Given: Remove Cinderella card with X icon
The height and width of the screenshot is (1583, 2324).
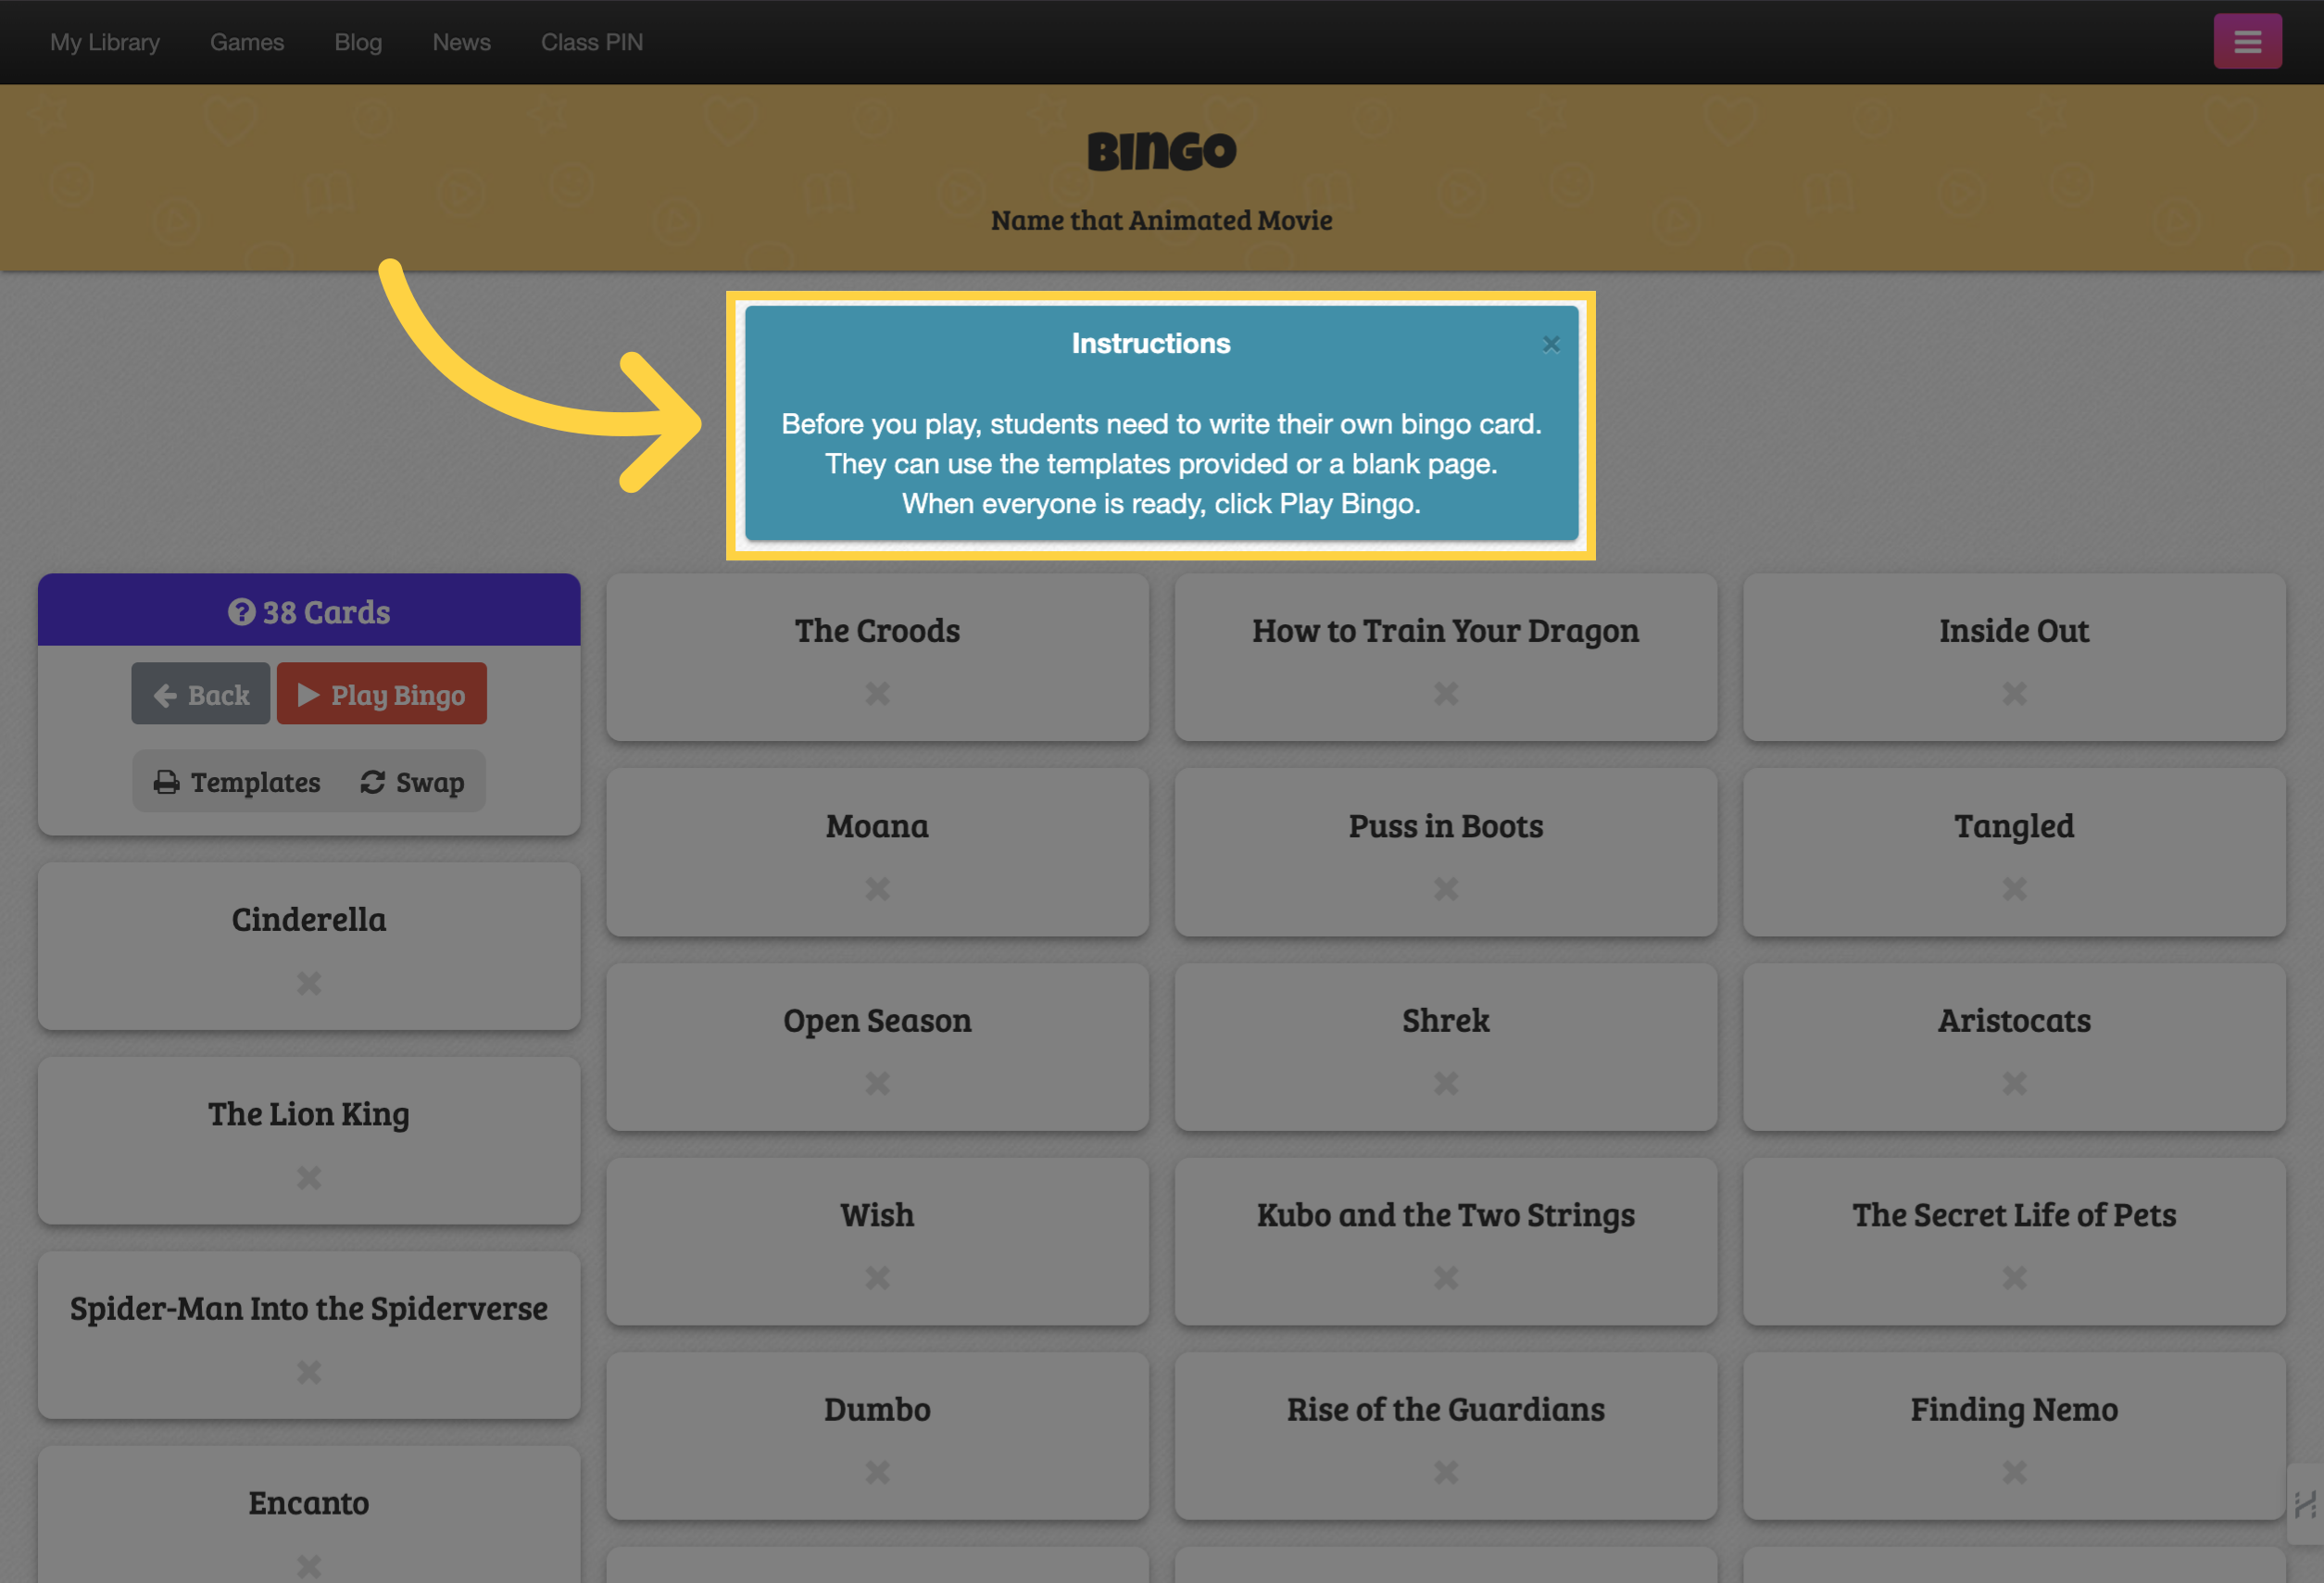Looking at the screenshot, I should [x=309, y=983].
